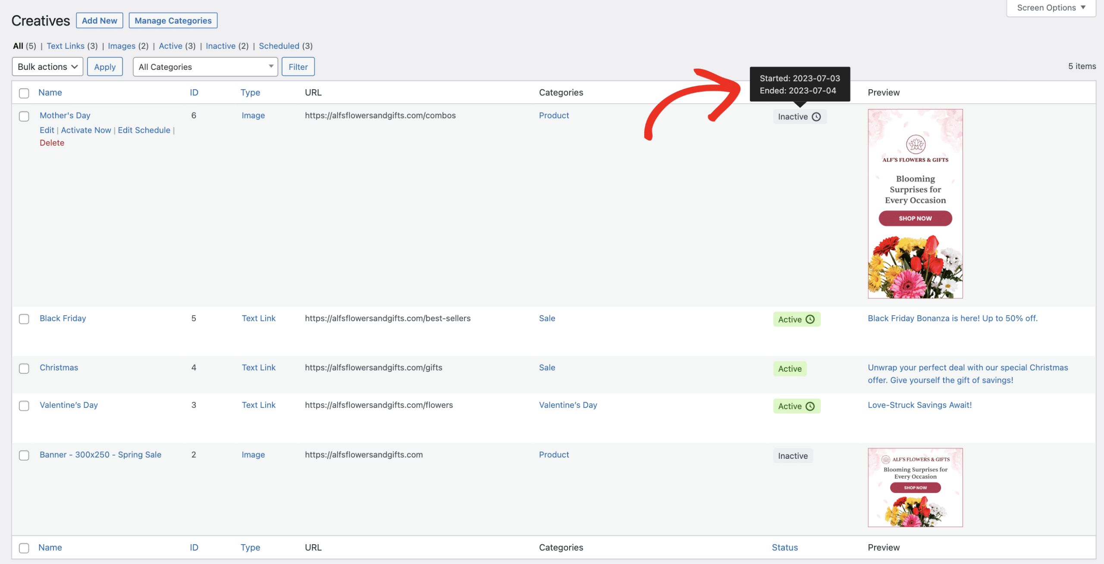Toggle the checkbox next to Mother's Day creative
The width and height of the screenshot is (1104, 564).
pos(24,116)
